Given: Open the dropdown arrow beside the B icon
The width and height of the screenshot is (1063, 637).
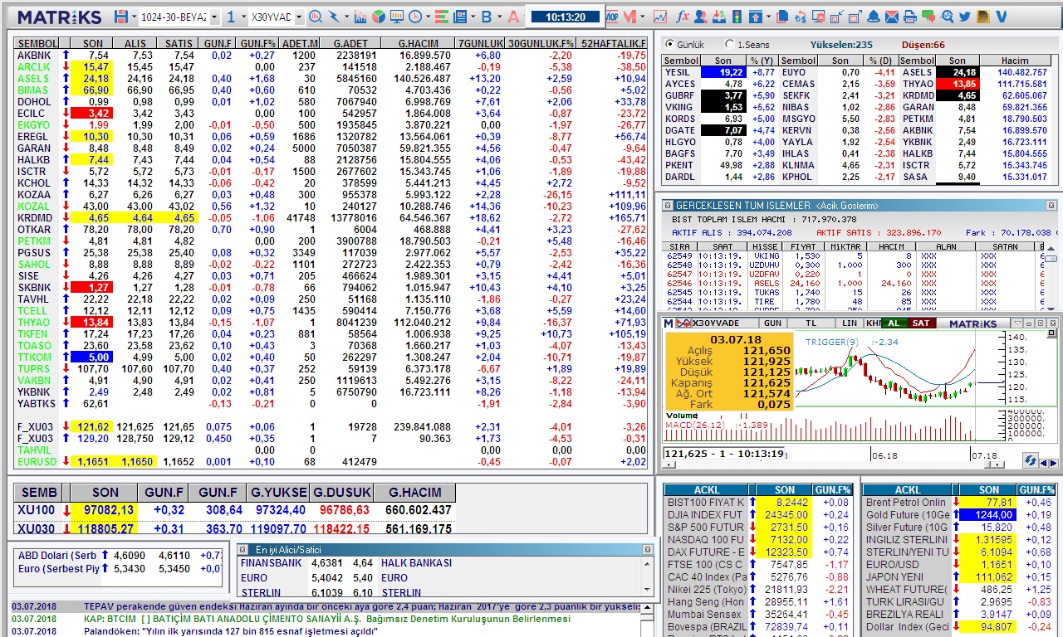Looking at the screenshot, I should (x=500, y=17).
